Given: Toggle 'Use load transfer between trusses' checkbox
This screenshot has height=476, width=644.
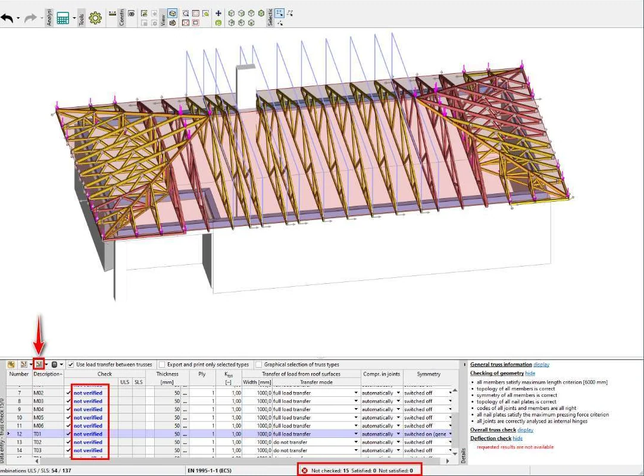Looking at the screenshot, I should (71, 364).
